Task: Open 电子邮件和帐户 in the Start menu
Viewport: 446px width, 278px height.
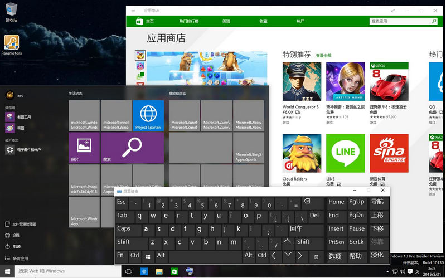Action: click(x=23, y=149)
